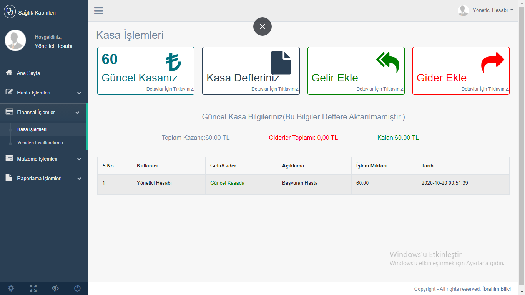This screenshot has width=525, height=295.
Task: Click the red forward arrow icon
Action: [492, 62]
